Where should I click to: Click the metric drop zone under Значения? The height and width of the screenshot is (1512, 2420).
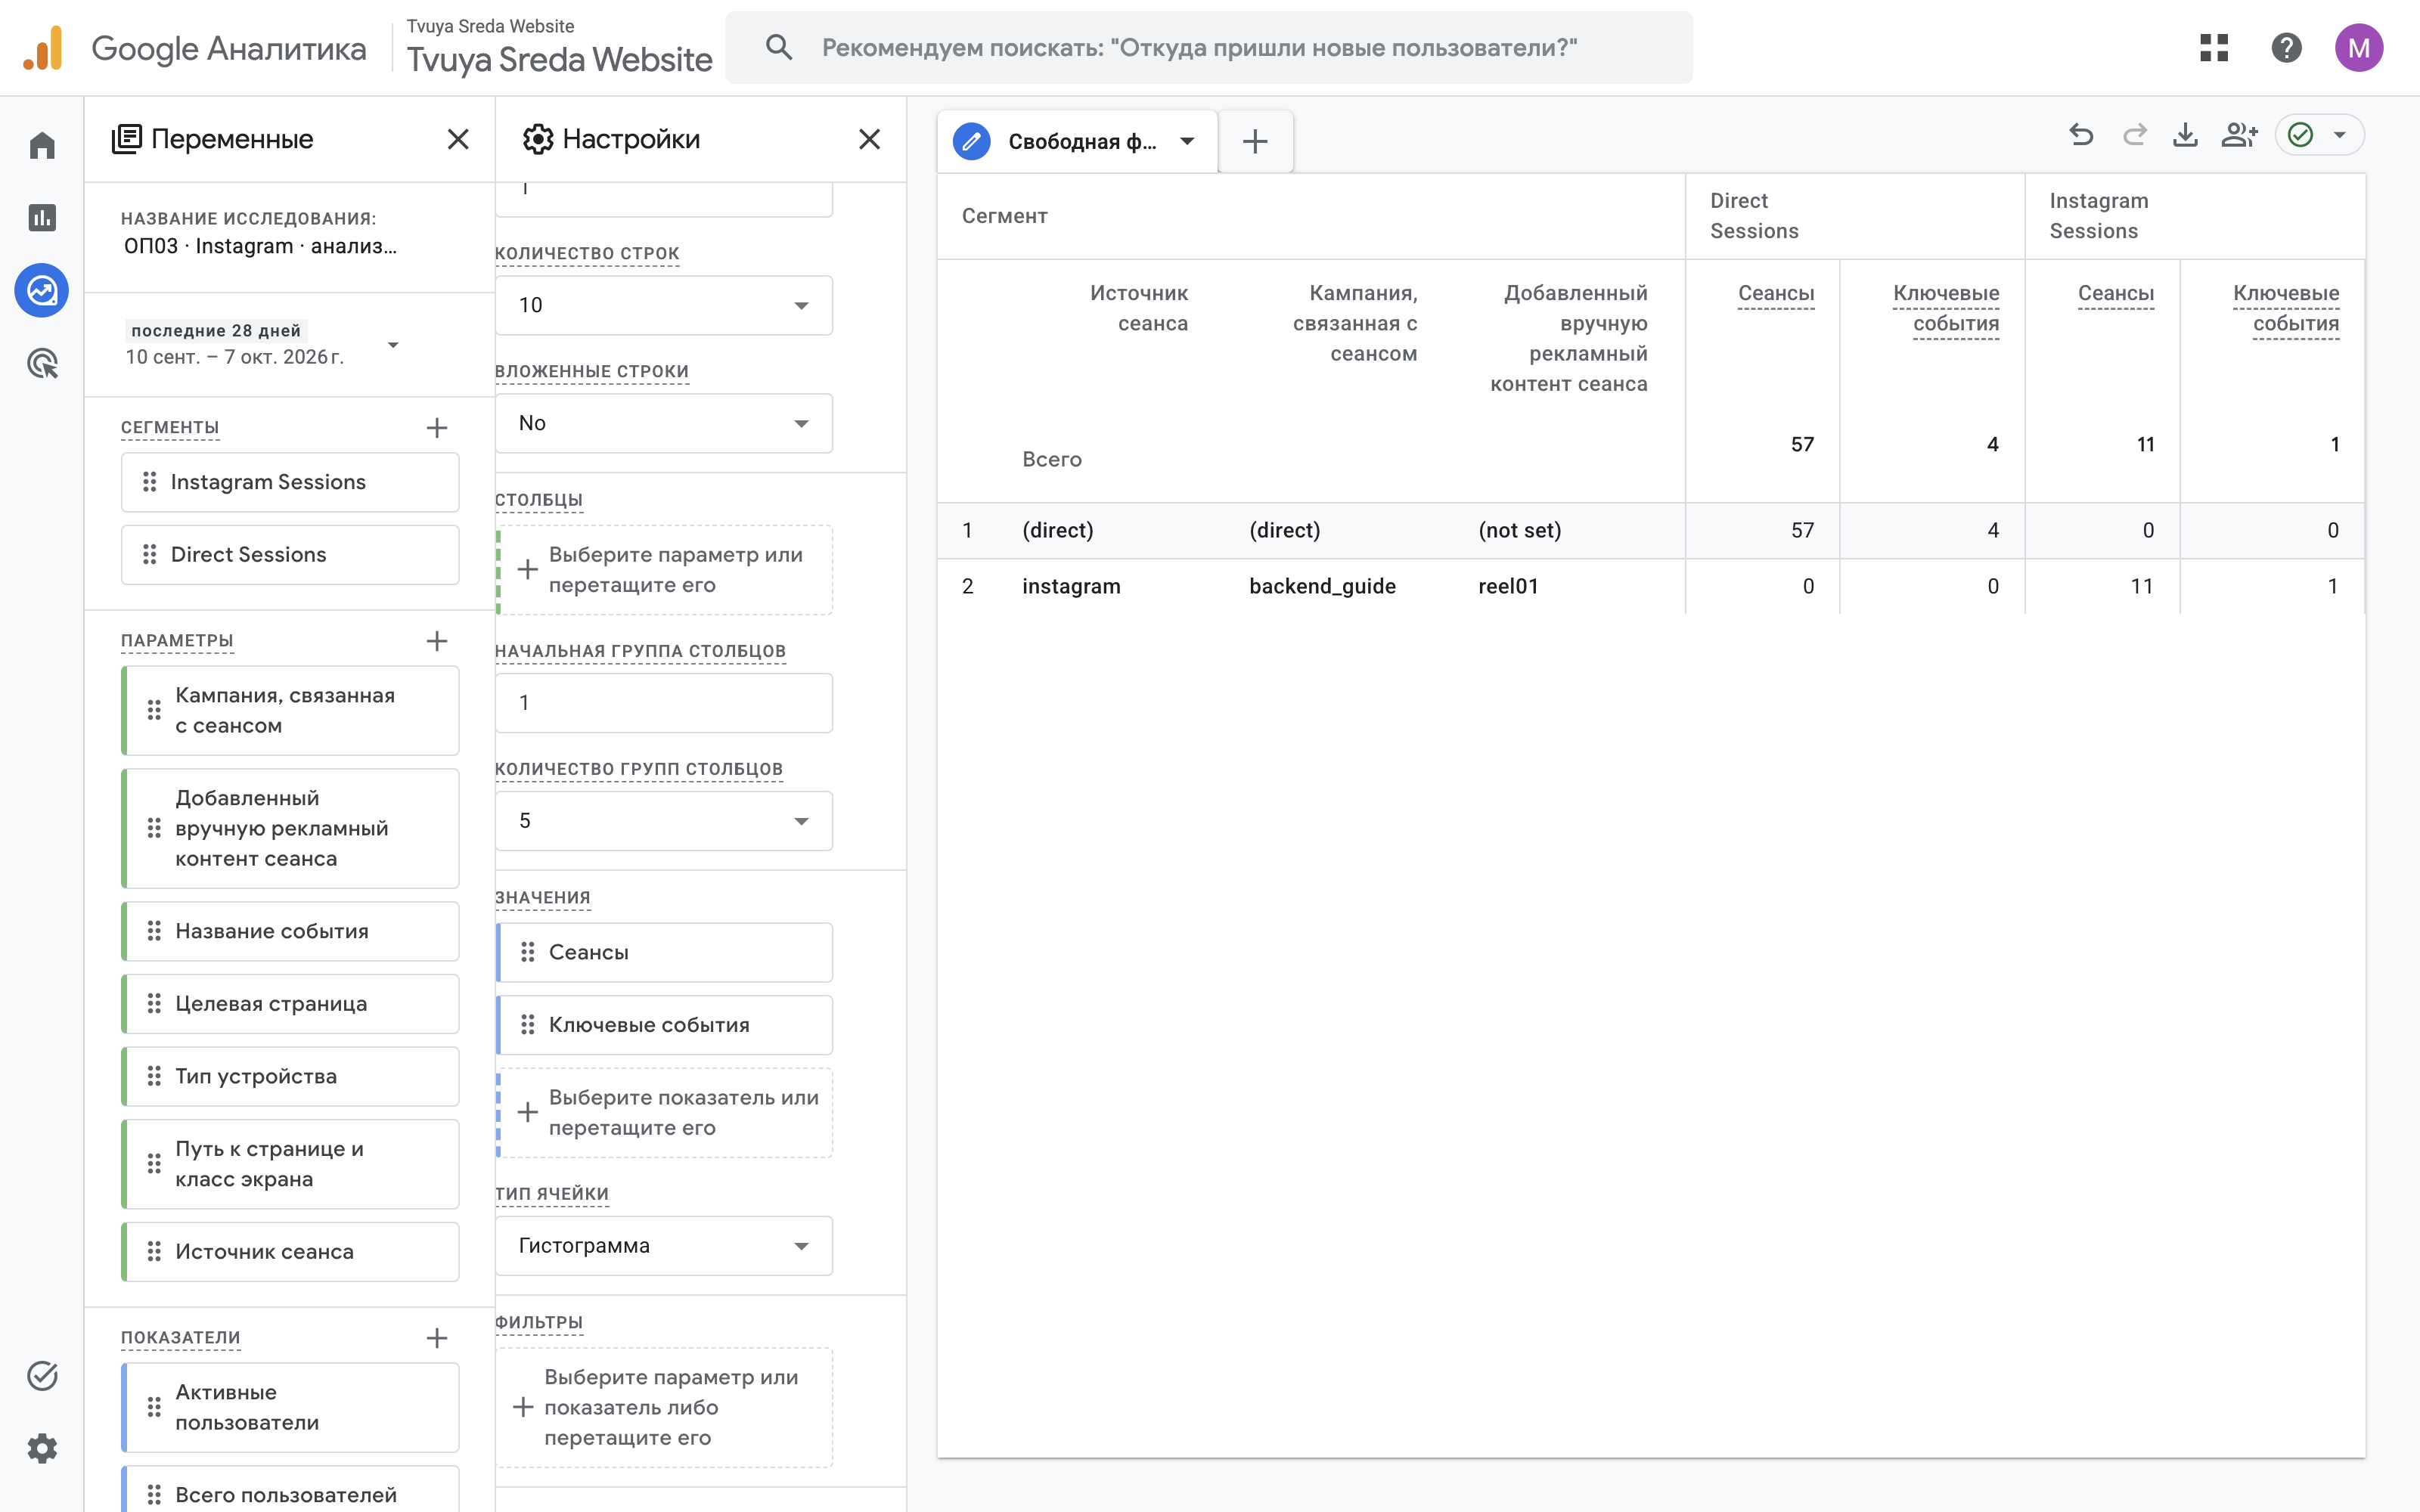pyautogui.click(x=664, y=1113)
